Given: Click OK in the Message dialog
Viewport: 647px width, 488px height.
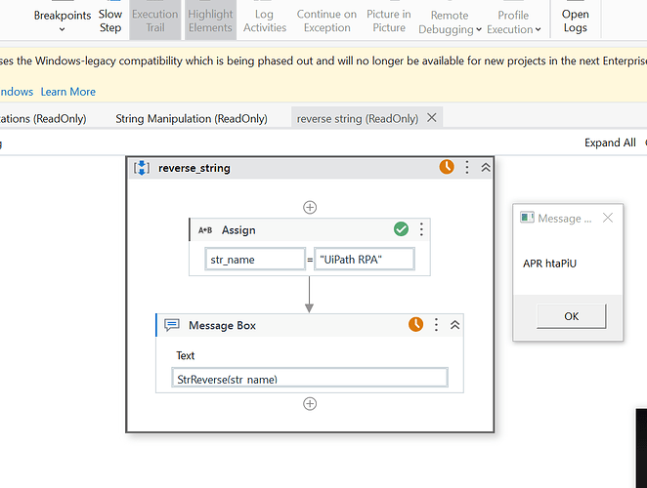Looking at the screenshot, I should click(572, 316).
